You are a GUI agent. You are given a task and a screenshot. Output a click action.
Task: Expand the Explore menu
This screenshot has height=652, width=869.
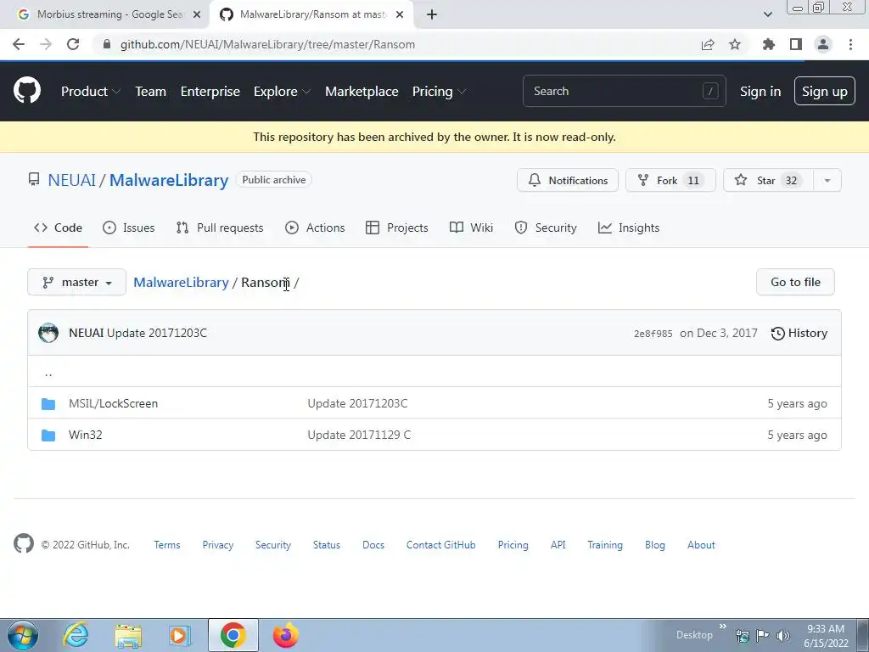pos(282,92)
